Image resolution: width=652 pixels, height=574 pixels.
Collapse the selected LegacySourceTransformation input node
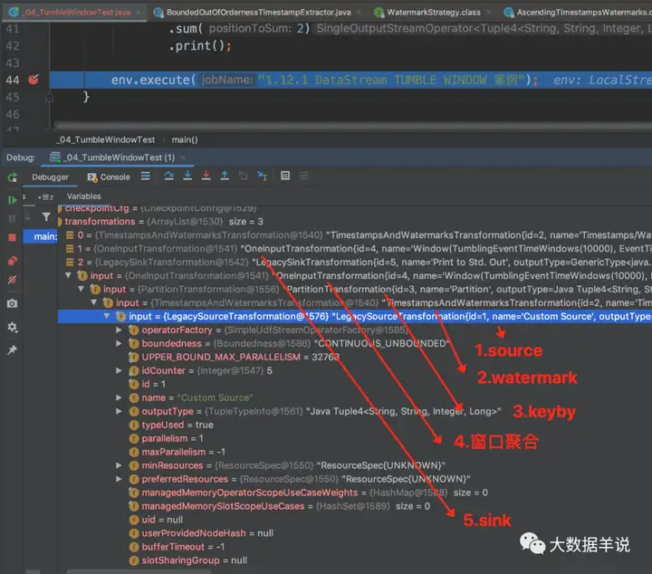click(x=107, y=316)
